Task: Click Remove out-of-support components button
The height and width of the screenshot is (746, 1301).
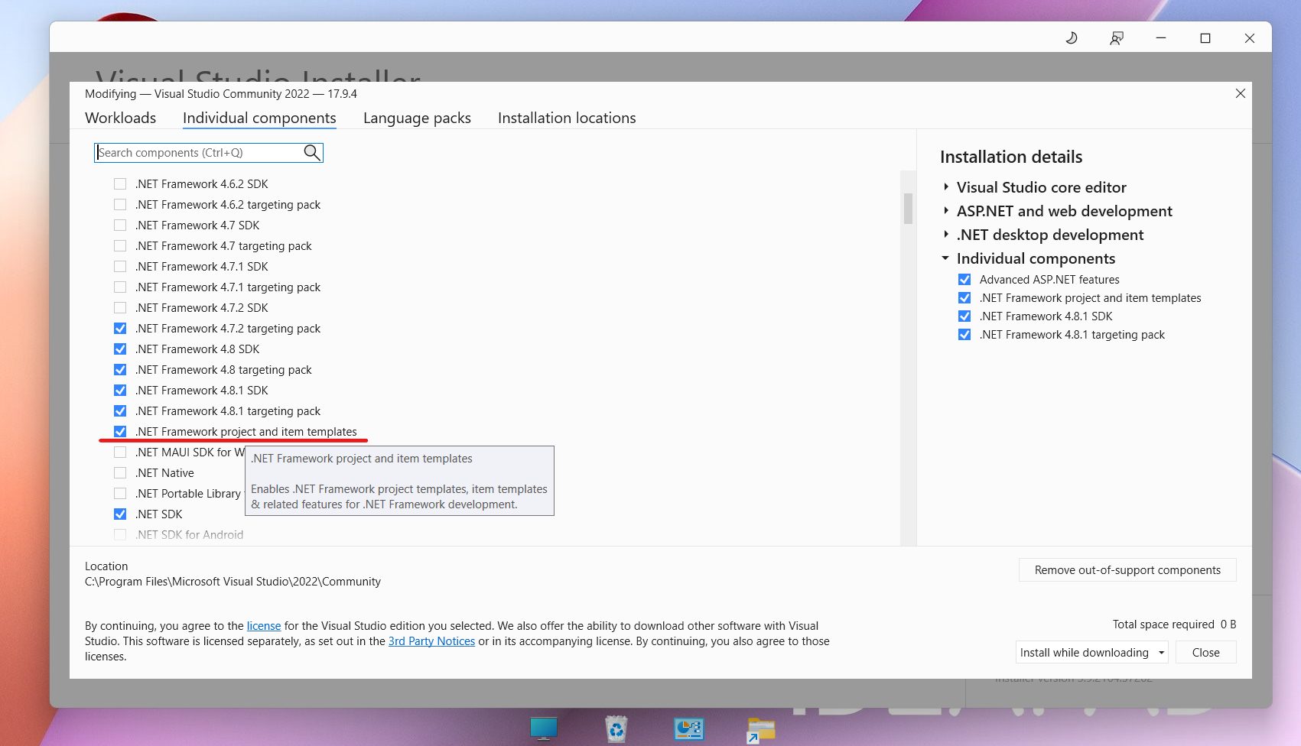Action: pos(1127,570)
